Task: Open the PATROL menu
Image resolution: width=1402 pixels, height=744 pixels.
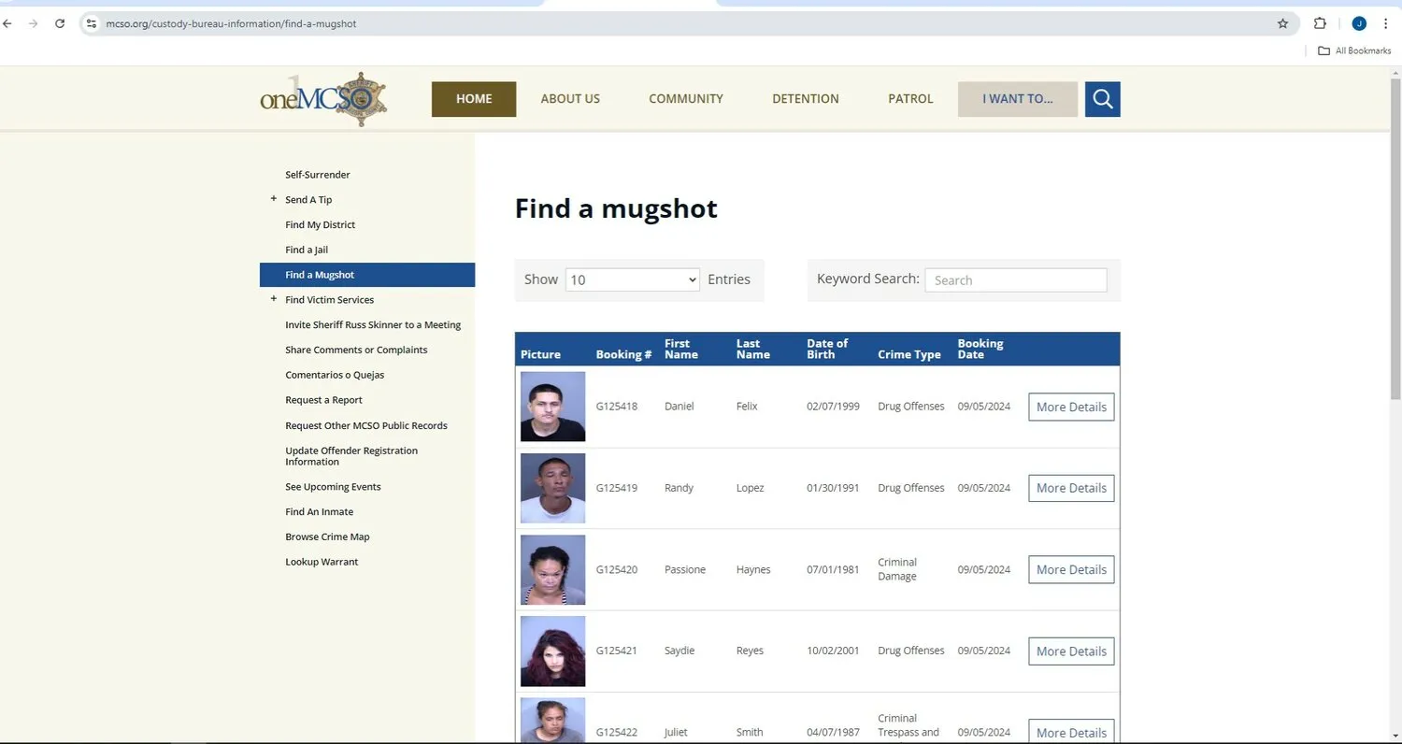Action: tap(911, 99)
